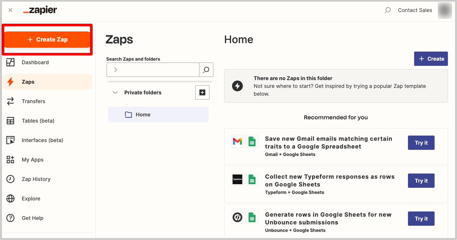This screenshot has height=240, width=457.
Task: Close the sidebar with the X icon
Action: click(x=10, y=10)
